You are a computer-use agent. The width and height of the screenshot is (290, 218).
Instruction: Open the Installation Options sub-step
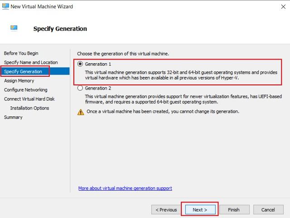[29, 108]
